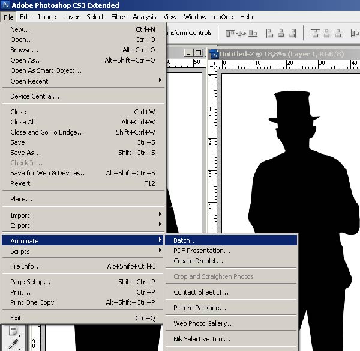Open the View menu
The width and height of the screenshot is (360, 351).
170,17
